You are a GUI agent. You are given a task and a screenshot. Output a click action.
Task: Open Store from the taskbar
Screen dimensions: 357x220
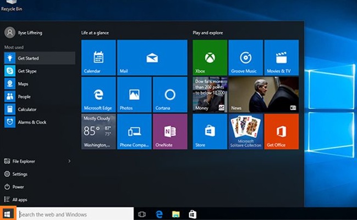click(x=193, y=214)
